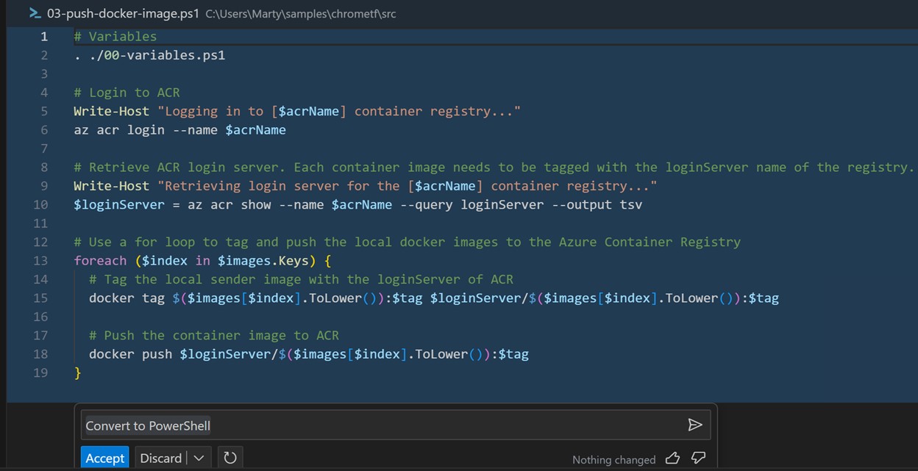Viewport: 918px width, 471px height.
Task: Rate the response helpful with thumbs up
Action: [672, 458]
